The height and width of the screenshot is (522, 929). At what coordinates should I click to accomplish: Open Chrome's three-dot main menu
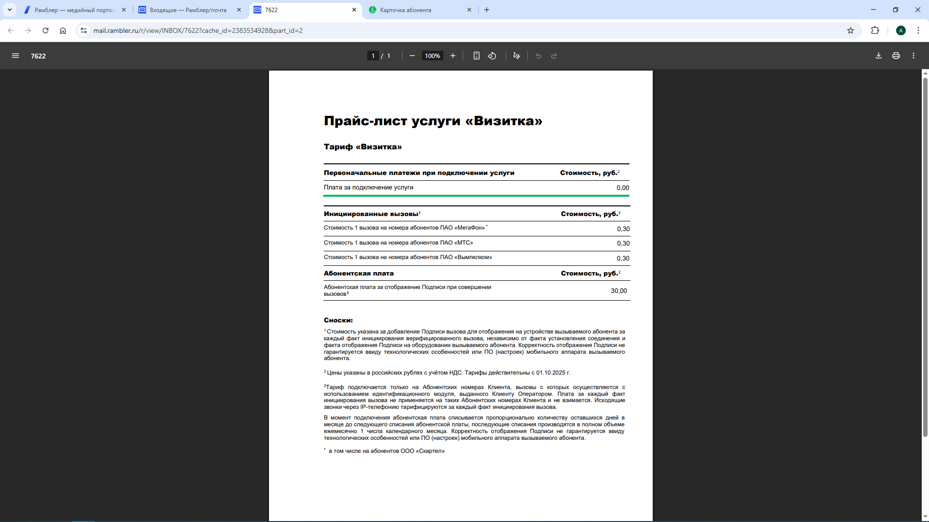click(918, 30)
